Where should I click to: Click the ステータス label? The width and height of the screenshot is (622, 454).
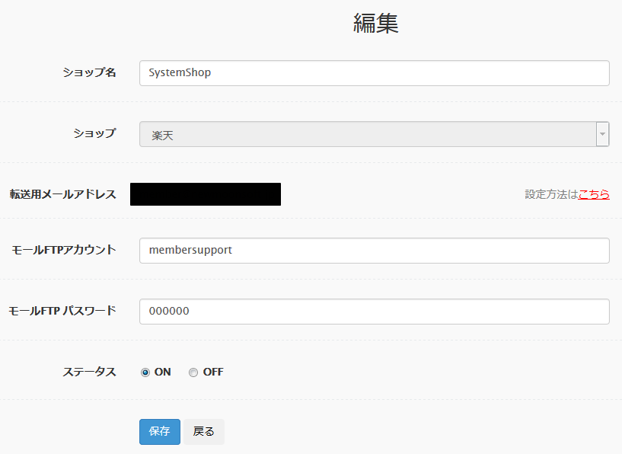[x=90, y=372]
